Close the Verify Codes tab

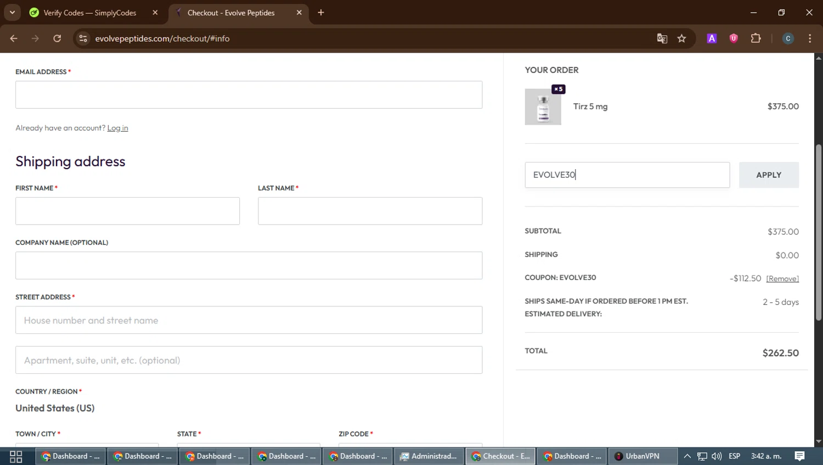coord(155,13)
